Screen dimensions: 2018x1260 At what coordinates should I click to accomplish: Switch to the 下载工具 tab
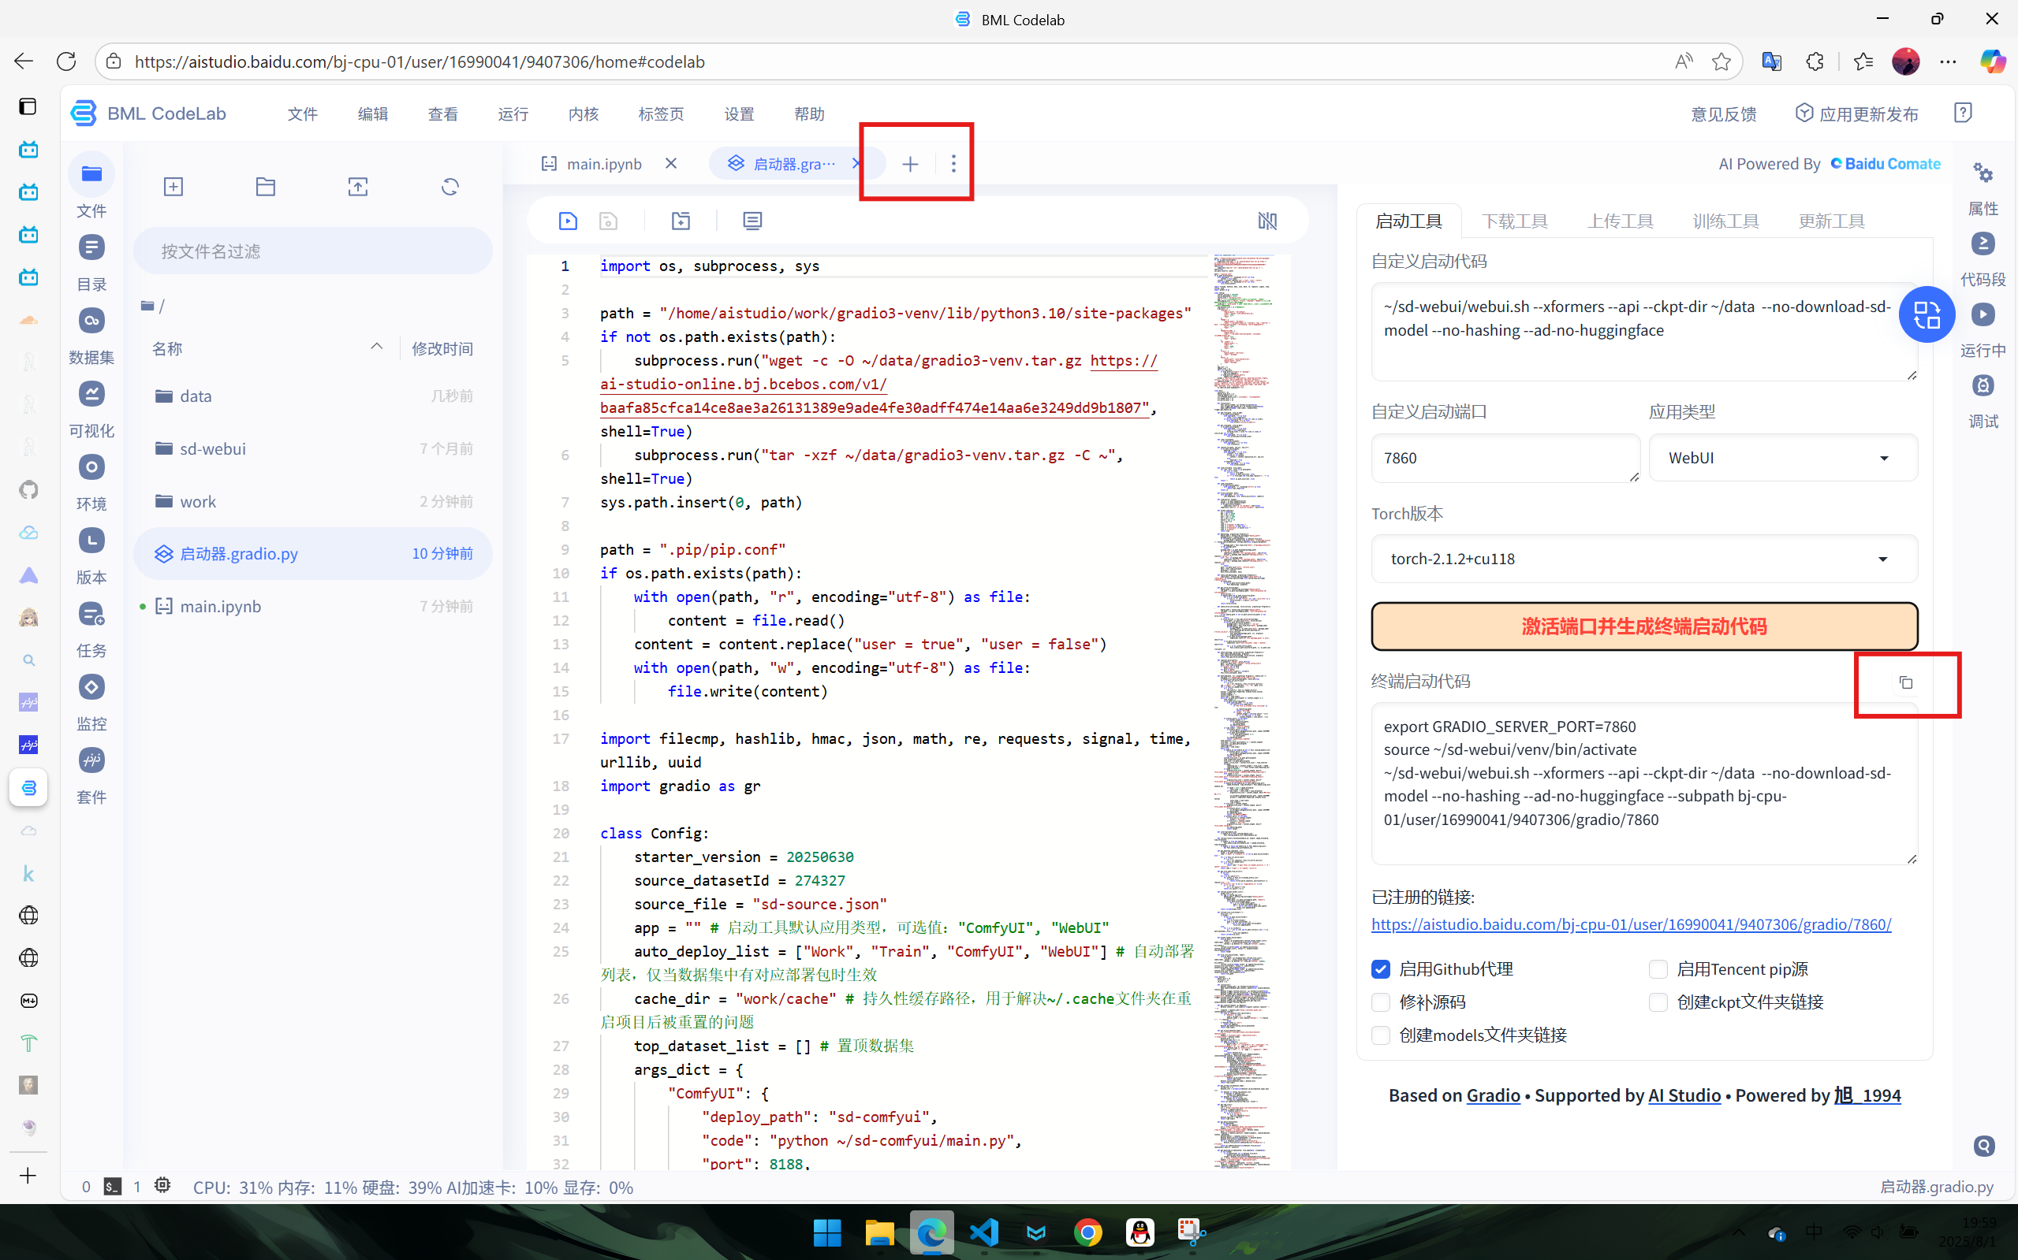[x=1513, y=221]
